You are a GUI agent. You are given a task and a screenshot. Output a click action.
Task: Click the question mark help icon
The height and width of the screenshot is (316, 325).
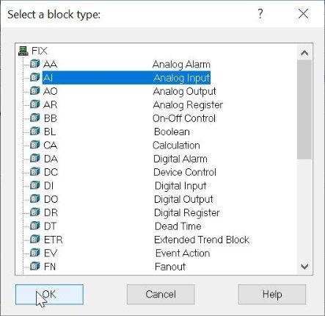[x=260, y=14]
